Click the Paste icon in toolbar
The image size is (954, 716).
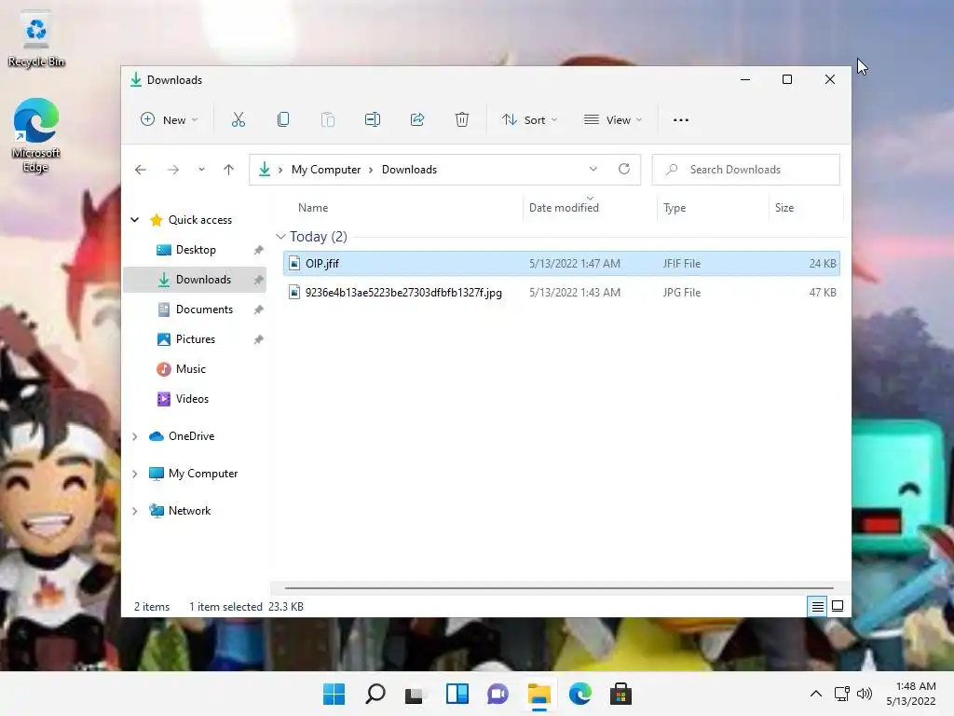click(x=328, y=120)
